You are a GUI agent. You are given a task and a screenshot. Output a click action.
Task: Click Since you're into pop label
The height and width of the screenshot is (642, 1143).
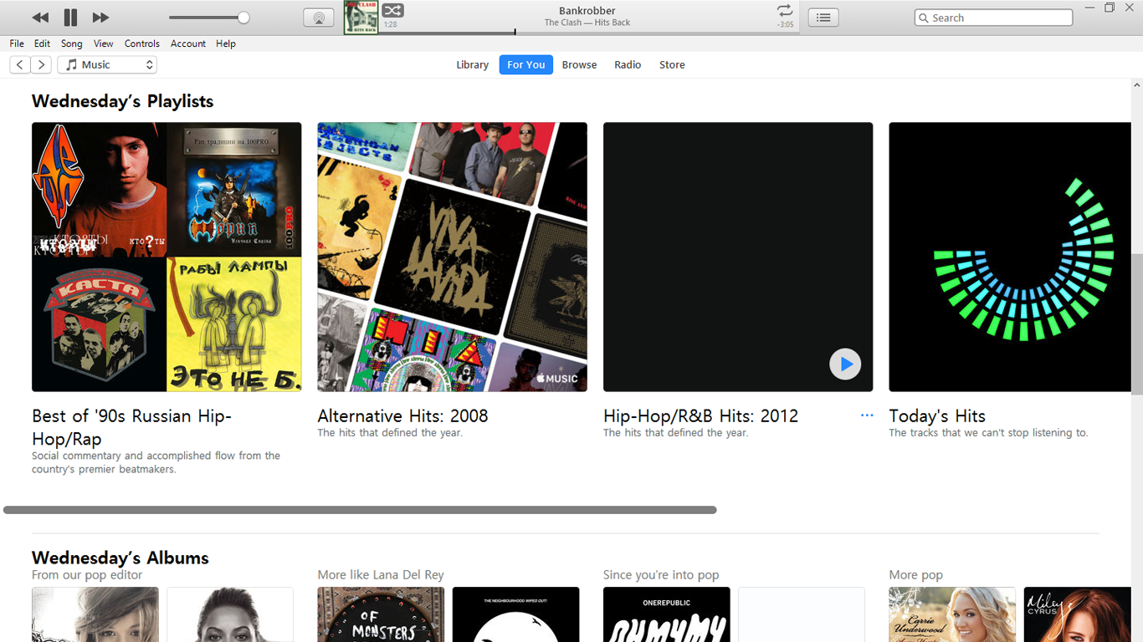(661, 575)
